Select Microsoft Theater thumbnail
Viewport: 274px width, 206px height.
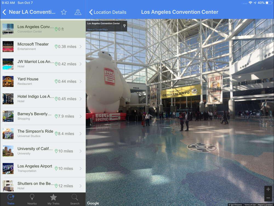tap(8, 47)
